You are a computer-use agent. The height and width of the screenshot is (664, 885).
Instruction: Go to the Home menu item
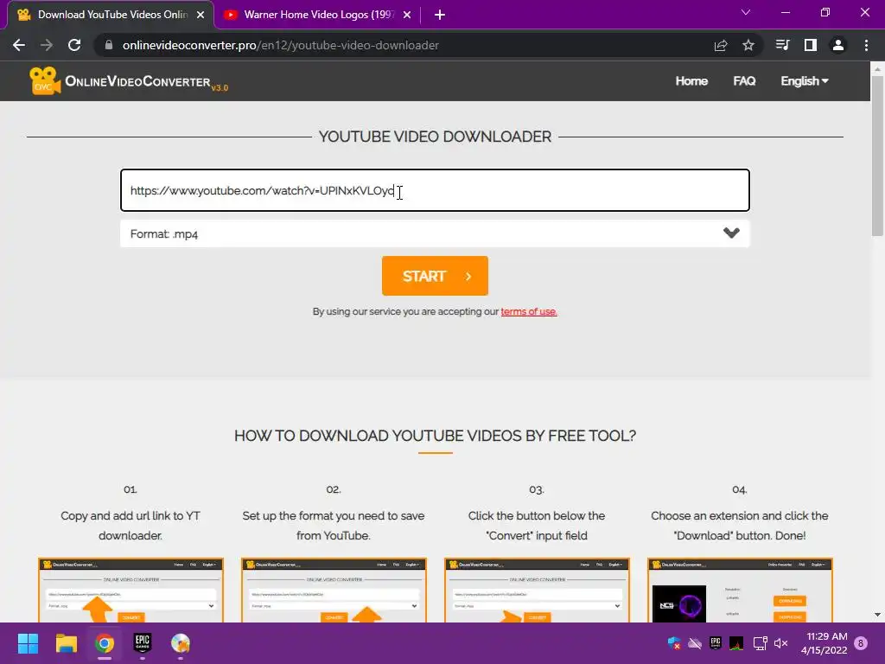pos(691,80)
